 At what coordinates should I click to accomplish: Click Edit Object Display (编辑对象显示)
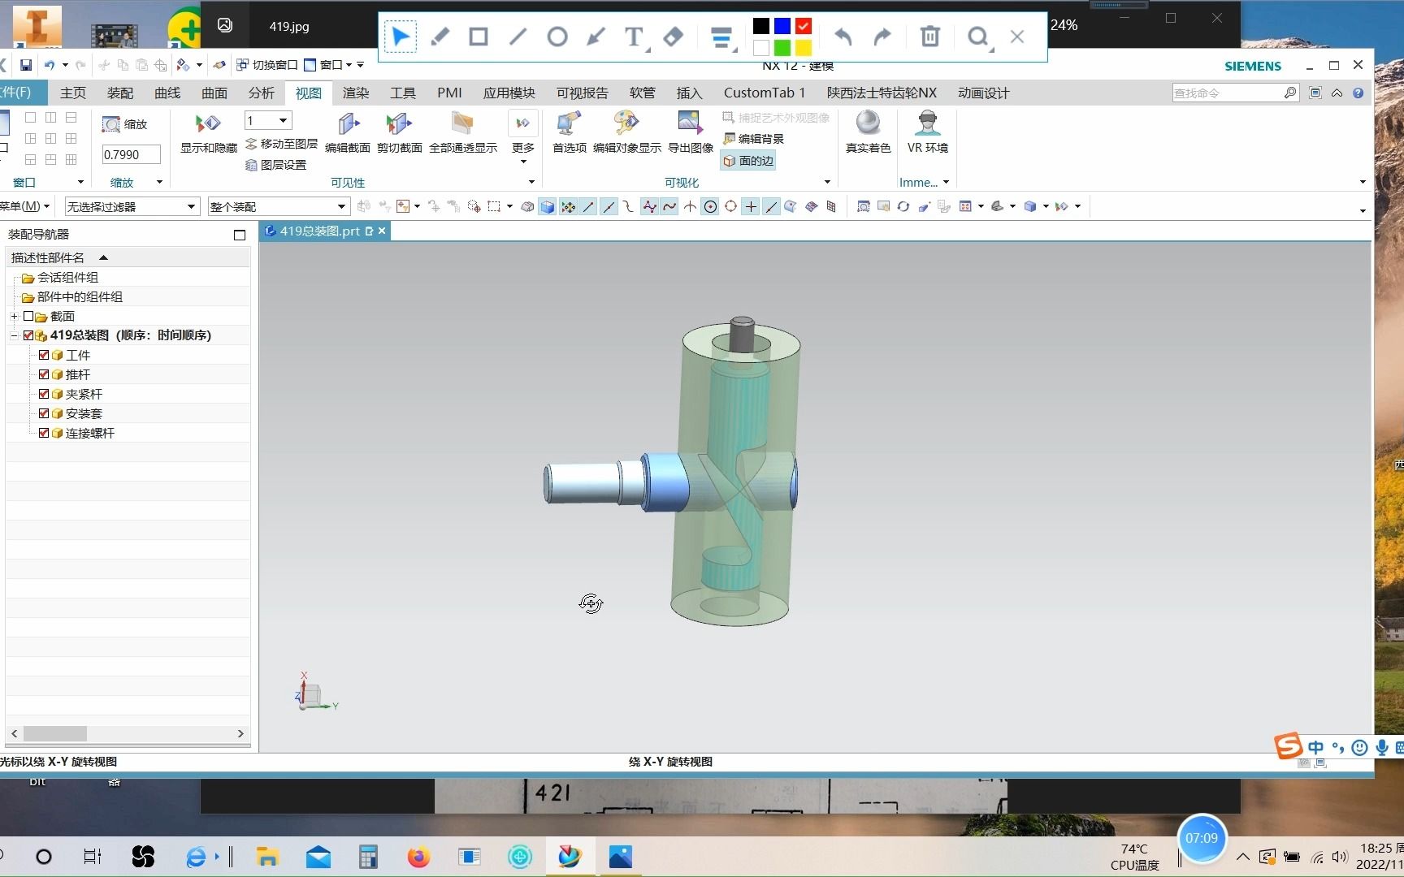tap(626, 132)
